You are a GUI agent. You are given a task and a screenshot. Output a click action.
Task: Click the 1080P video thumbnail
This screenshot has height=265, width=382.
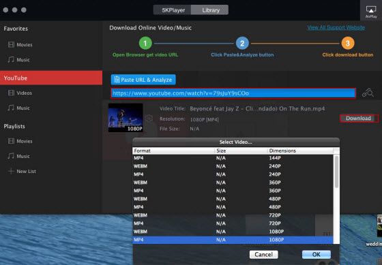pyautogui.click(x=126, y=118)
